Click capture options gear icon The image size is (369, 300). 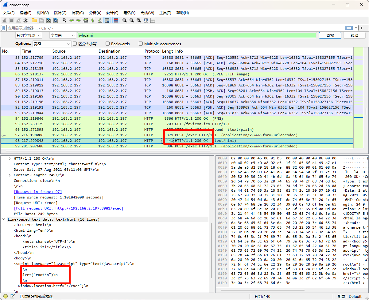[25, 20]
